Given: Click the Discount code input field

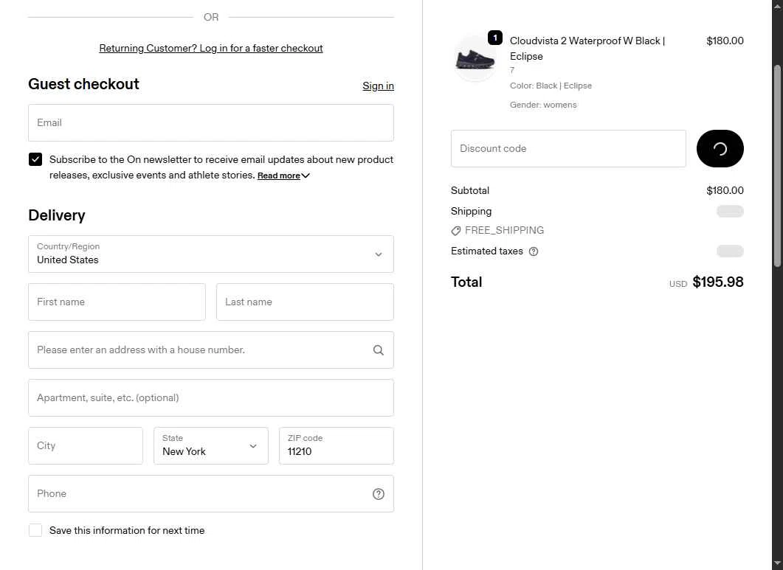Looking at the screenshot, I should [x=568, y=149].
